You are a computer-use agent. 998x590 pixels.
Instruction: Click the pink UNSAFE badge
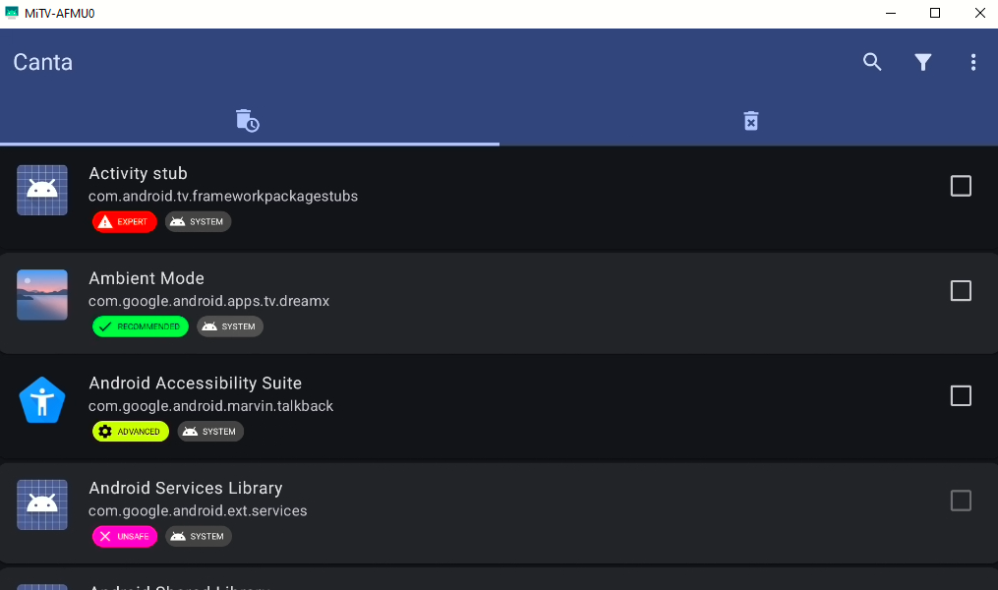[125, 537]
